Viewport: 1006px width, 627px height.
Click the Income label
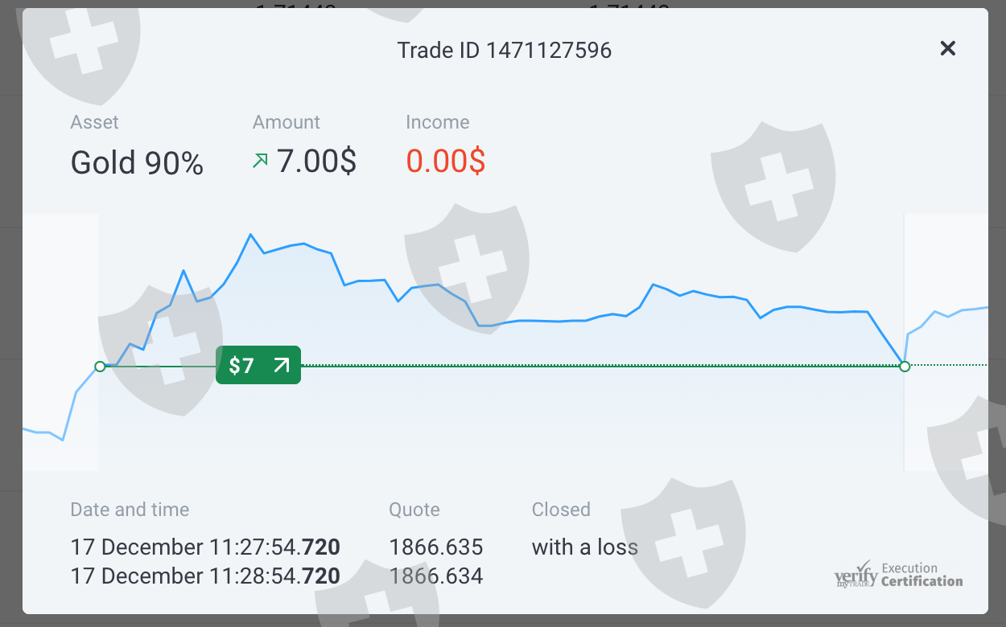coord(437,122)
